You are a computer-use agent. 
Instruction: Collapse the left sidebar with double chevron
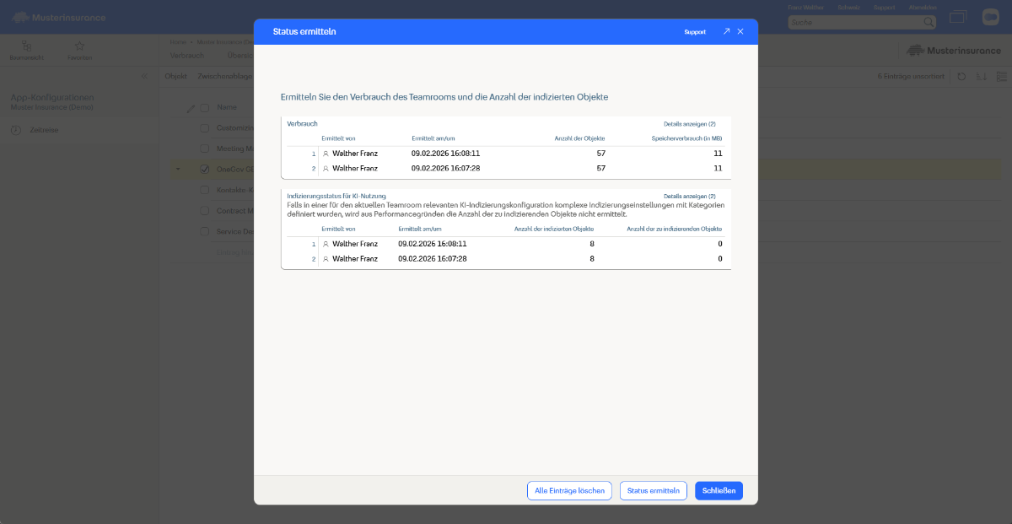pos(143,76)
